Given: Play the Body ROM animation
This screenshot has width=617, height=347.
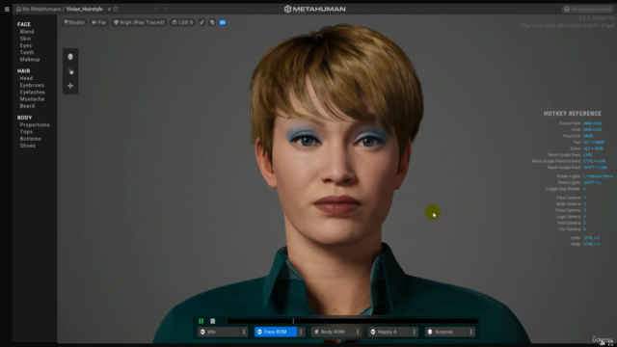Looking at the screenshot, I should pos(333,332).
